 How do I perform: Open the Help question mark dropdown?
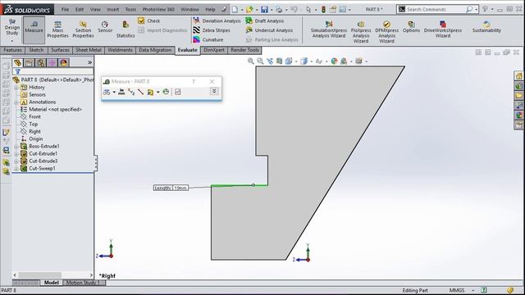(492, 9)
